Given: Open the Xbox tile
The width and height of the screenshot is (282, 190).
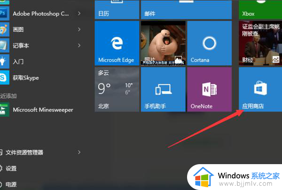Looking at the screenshot, I should [x=260, y=9].
